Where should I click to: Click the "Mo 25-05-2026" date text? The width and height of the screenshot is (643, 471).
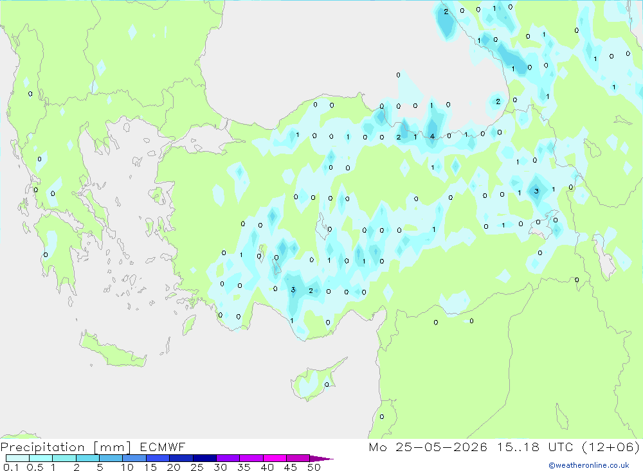(428, 447)
